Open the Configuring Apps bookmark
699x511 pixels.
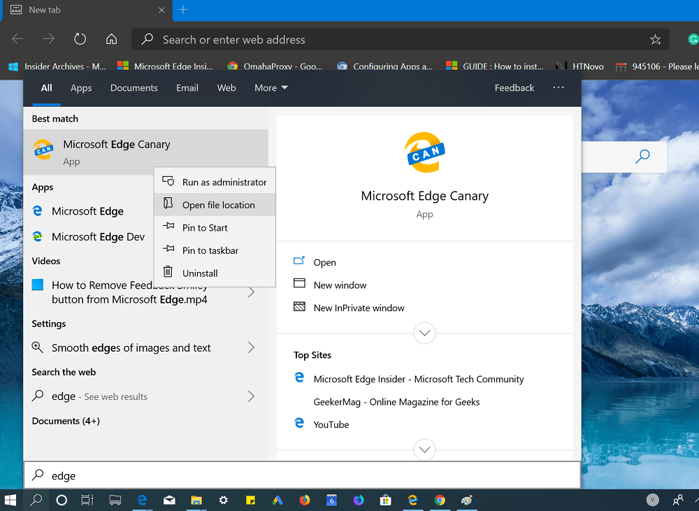pos(384,66)
